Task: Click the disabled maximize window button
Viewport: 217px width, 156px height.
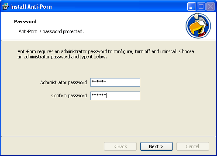Action: (x=201, y=6)
